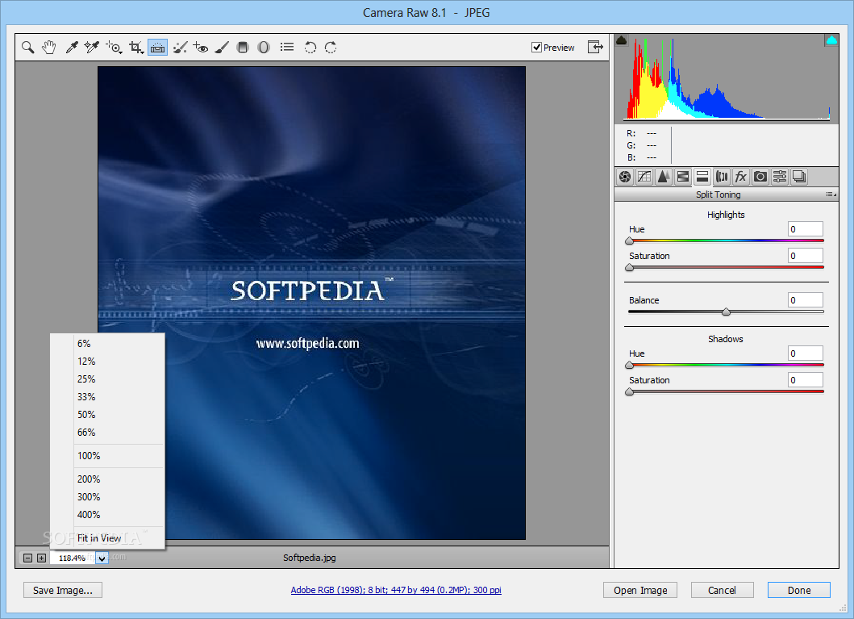
Task: Click the Highlights Saturation slider handle
Action: pyautogui.click(x=630, y=268)
